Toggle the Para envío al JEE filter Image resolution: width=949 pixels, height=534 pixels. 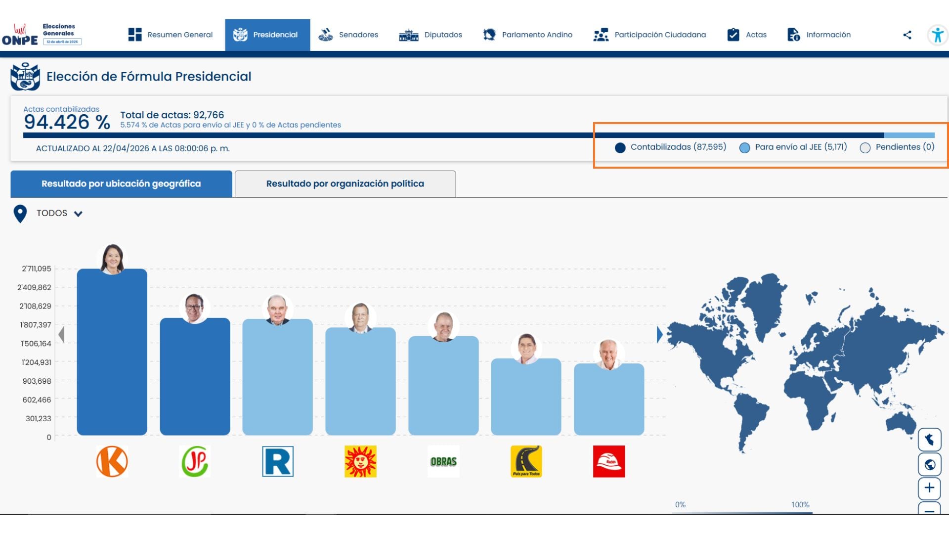[x=744, y=147]
